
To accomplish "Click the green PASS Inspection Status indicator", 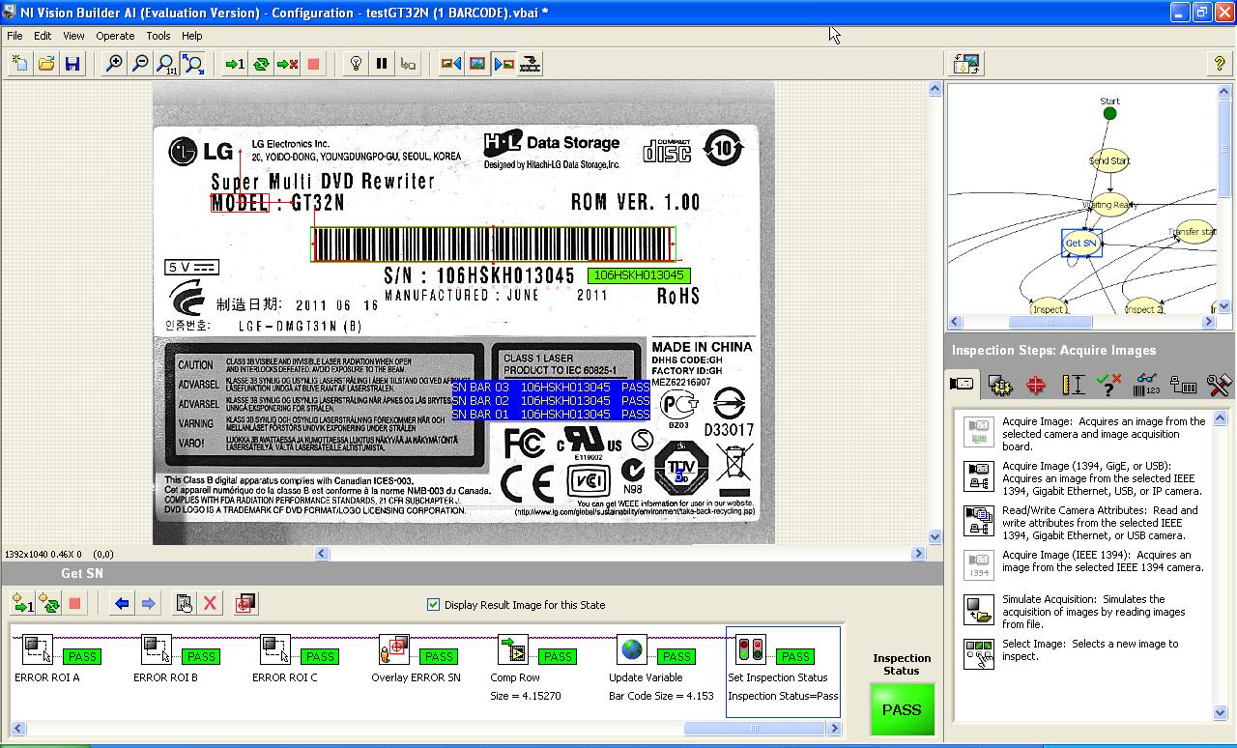I will pos(902,709).
